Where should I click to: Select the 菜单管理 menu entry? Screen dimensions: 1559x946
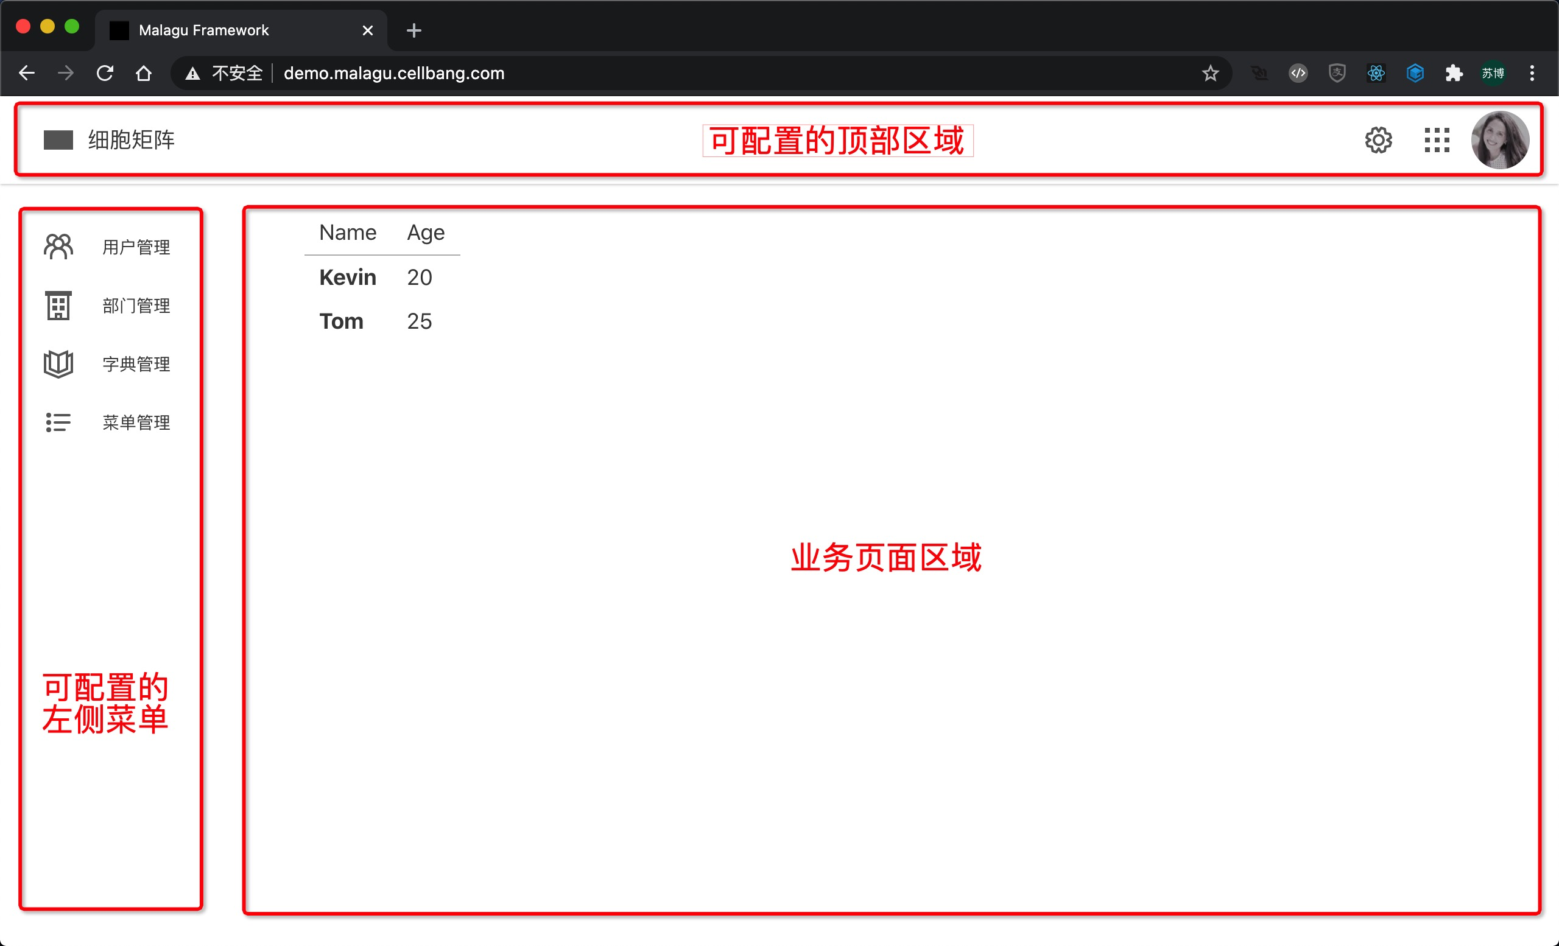click(136, 422)
